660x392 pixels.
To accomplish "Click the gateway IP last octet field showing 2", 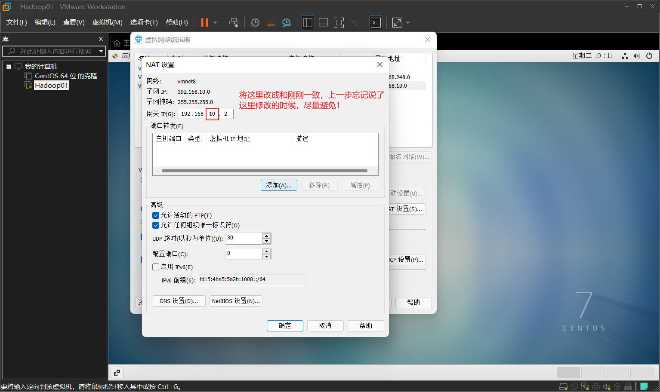I will (225, 114).
